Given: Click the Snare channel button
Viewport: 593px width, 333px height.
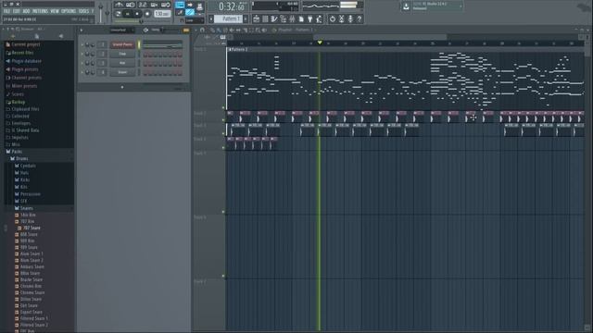Looking at the screenshot, I should coord(122,72).
